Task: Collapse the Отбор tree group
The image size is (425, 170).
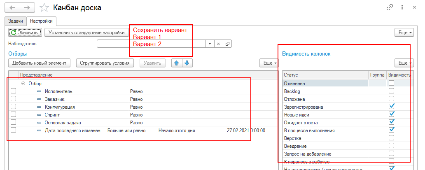Action: [x=23, y=84]
